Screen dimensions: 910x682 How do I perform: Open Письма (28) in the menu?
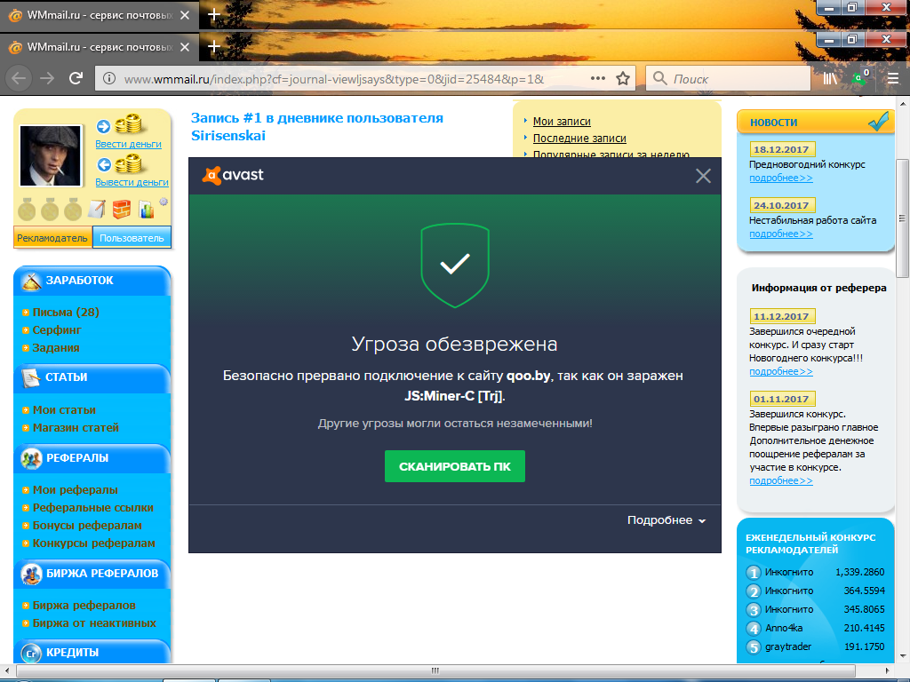point(66,312)
